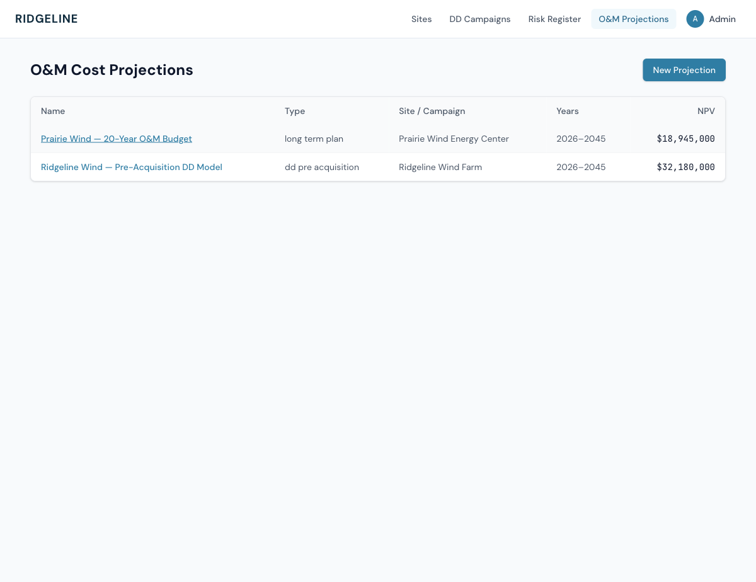This screenshot has height=582, width=756.
Task: Sort by the Name column header
Action: (53, 111)
